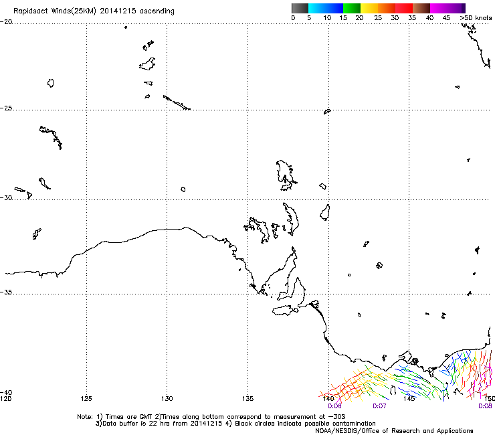Click the '-20' latitude axis label
This screenshot has width=495, height=435.
tap(6, 22)
